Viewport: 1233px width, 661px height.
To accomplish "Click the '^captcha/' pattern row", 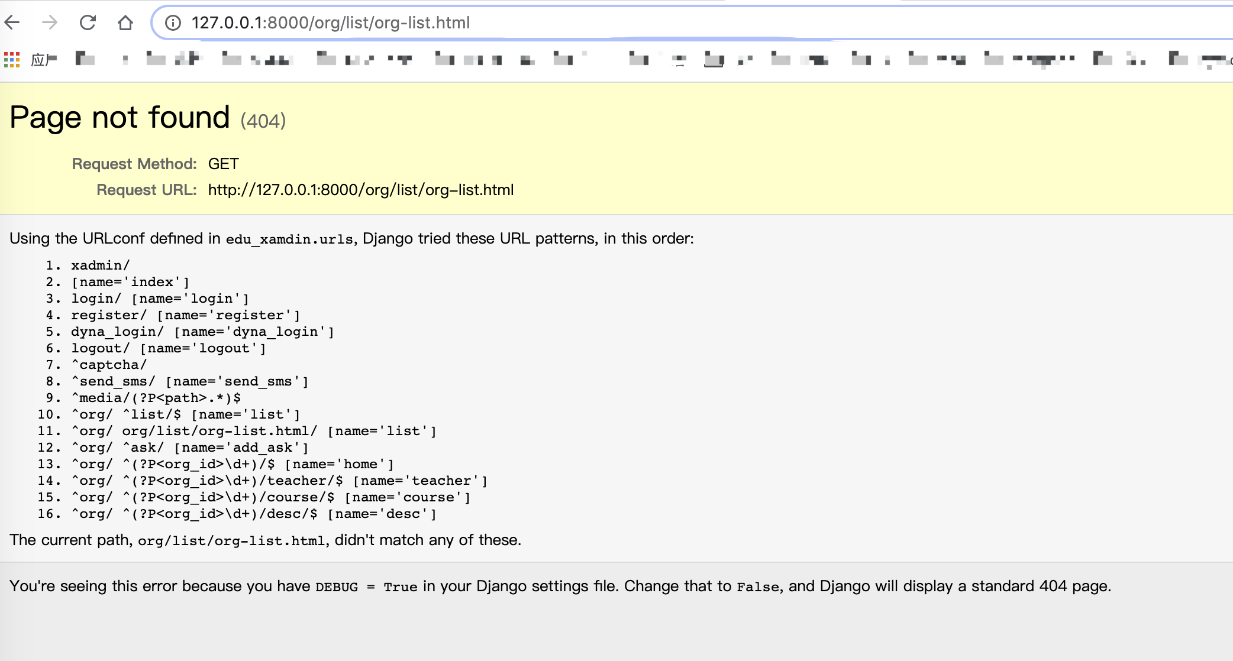I will click(109, 365).
